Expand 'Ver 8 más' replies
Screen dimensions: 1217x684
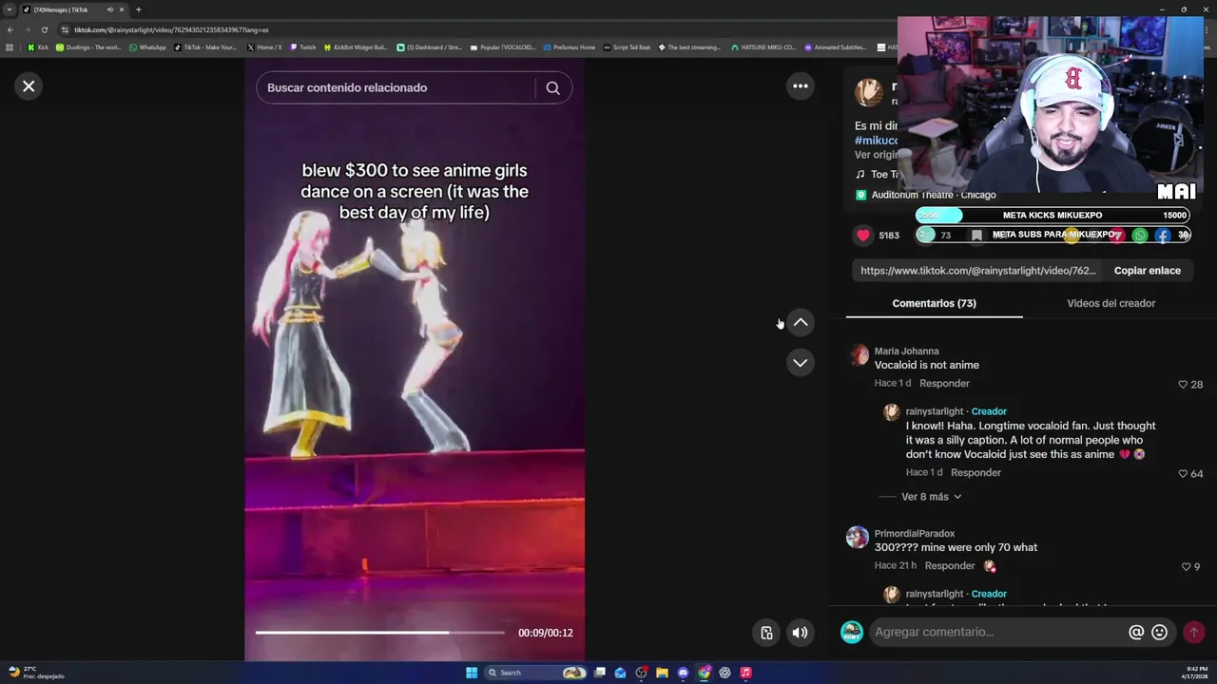tap(932, 497)
